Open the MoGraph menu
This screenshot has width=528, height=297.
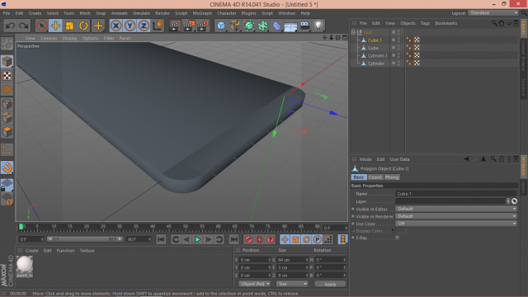pos(202,13)
